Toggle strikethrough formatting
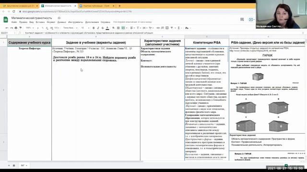The height and width of the screenshot is (172, 307). (103, 28)
